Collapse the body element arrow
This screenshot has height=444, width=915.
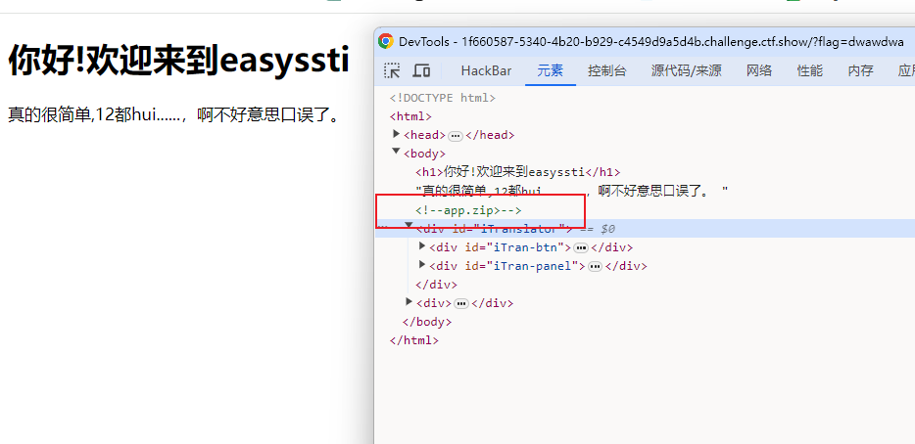[397, 153]
